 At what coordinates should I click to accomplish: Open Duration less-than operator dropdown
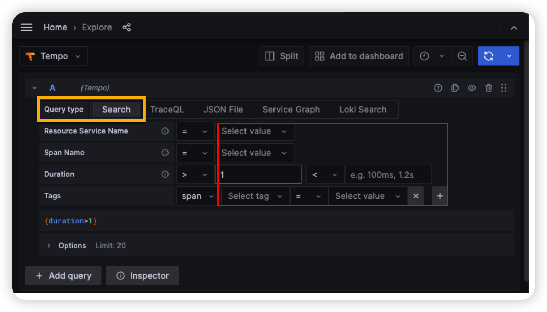coord(325,175)
